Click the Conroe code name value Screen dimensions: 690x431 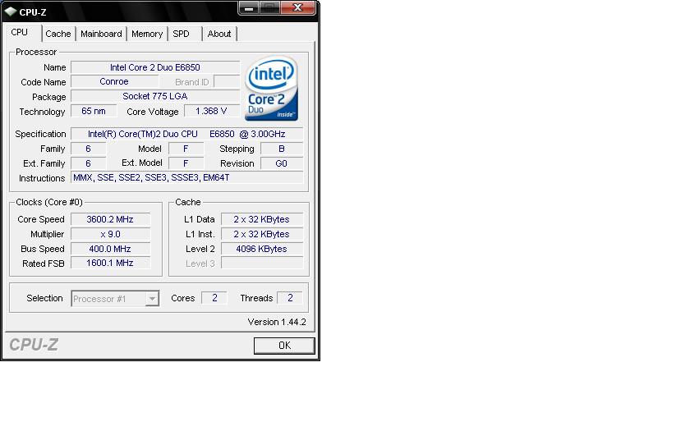click(114, 81)
